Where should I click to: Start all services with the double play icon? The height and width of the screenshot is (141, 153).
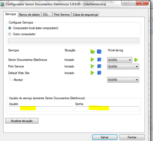(x=93, y=52)
